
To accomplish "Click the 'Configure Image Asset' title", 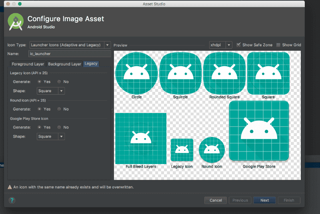I will click(x=66, y=19).
